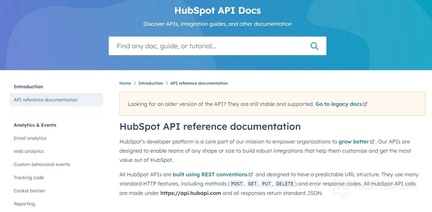Viewport: 432px width, 212px height.
Task: Open Web analytics in the sidebar
Action: (x=29, y=151)
